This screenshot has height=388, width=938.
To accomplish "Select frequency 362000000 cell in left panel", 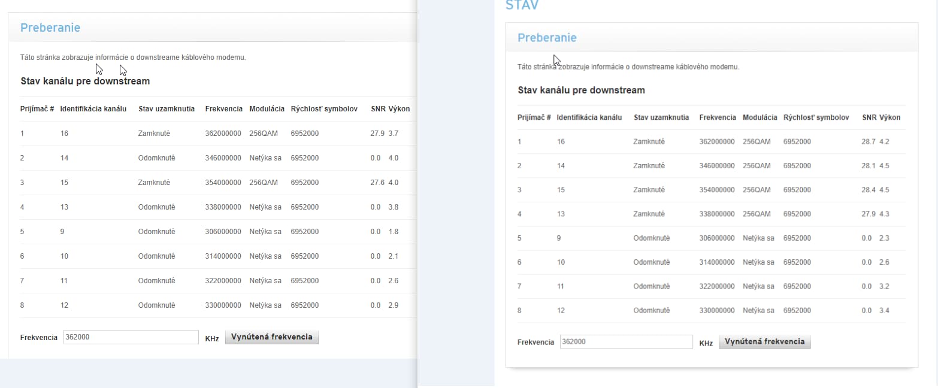I will 223,134.
